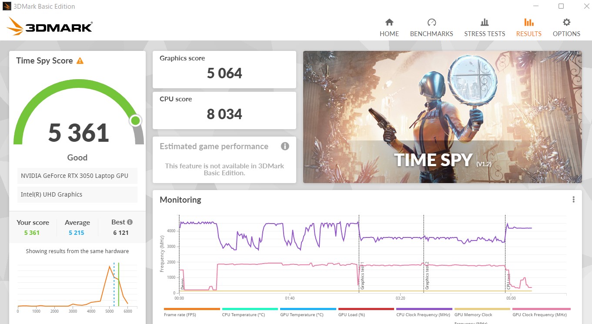Image resolution: width=592 pixels, height=324 pixels.
Task: Click Graphics test 1 marker in chart
Action: [x=362, y=276]
